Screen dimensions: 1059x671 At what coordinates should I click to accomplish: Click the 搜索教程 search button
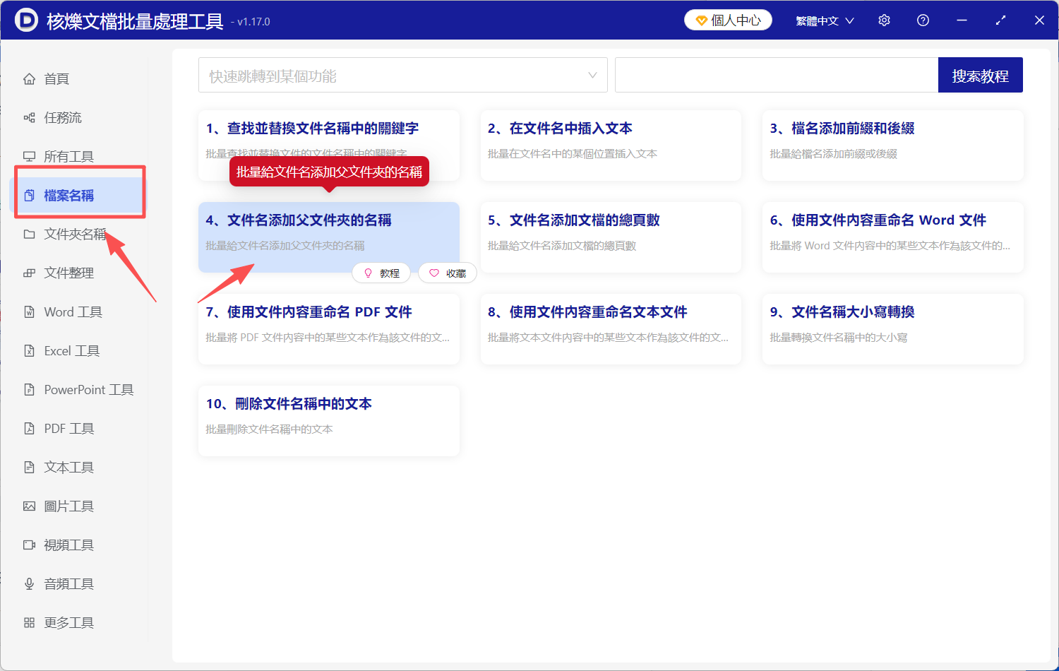coord(980,74)
